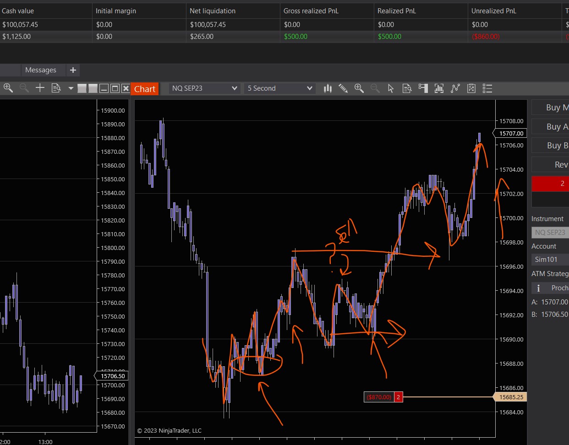Open chart Properties list icon

coord(487,88)
